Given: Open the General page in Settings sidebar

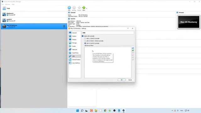Looking at the screenshot, I should pos(74,33).
